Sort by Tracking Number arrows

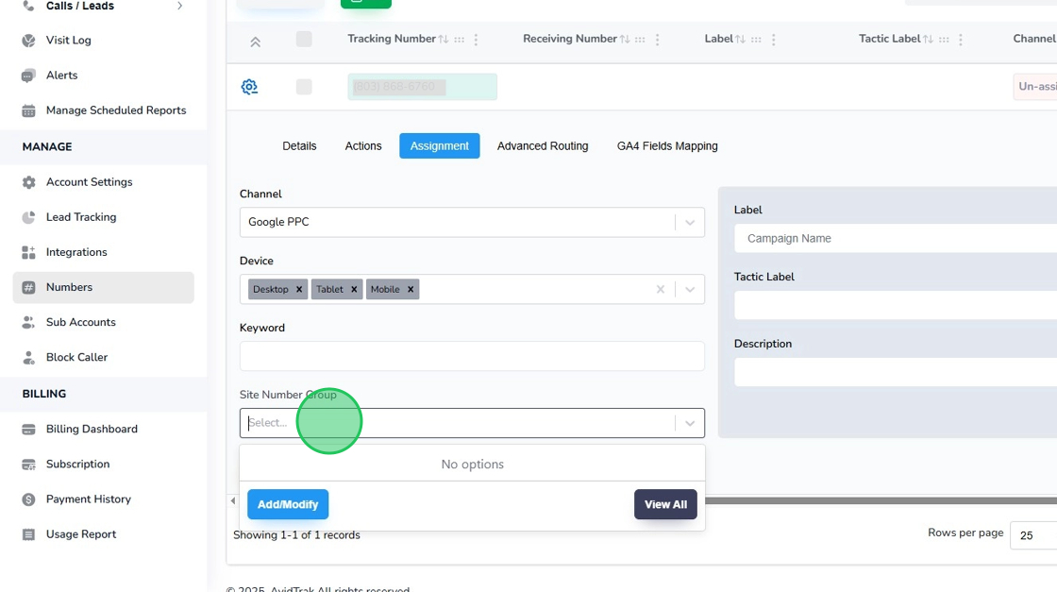(x=443, y=39)
